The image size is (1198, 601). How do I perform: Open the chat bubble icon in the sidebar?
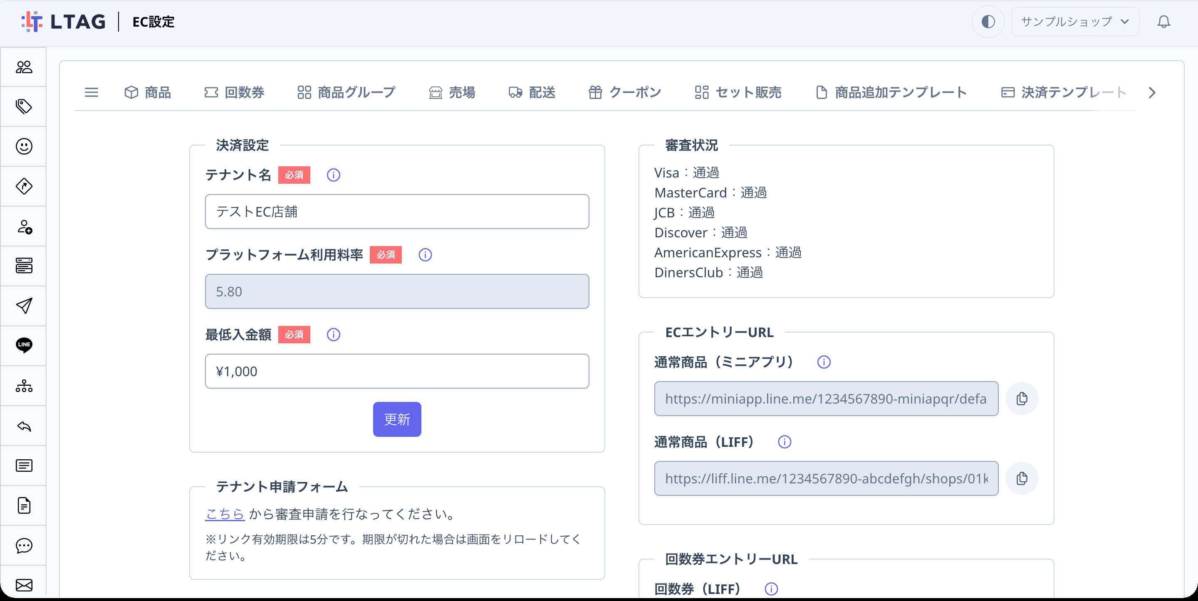point(24,545)
